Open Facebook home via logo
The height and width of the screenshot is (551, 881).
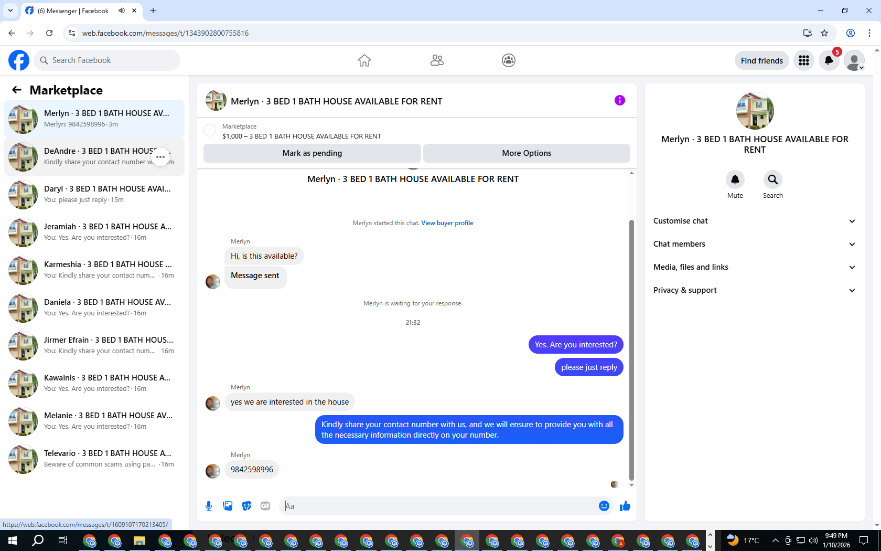click(19, 60)
